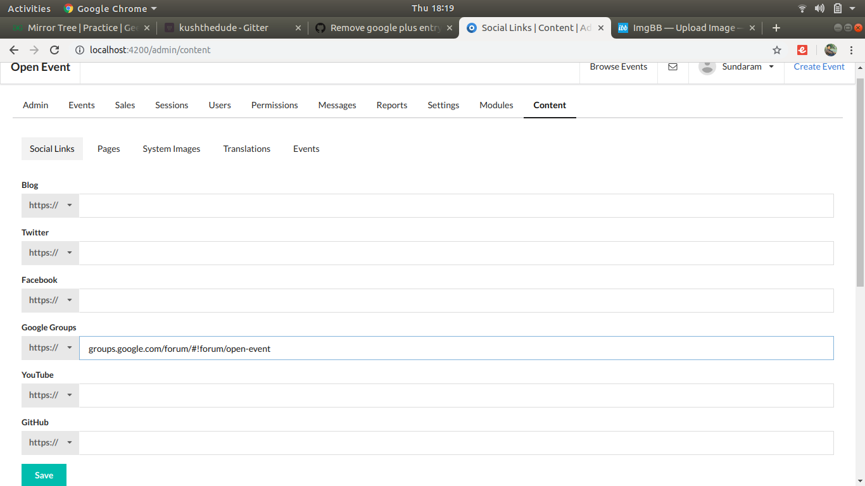Close the ImgBB tab
865x486 pixels.
pos(752,28)
